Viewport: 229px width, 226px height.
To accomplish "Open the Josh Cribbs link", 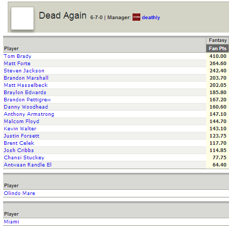I will 19,150.
